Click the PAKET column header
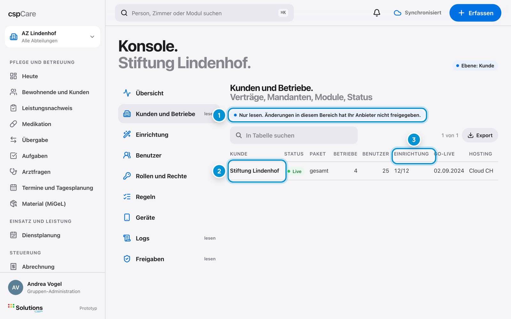 click(x=317, y=154)
